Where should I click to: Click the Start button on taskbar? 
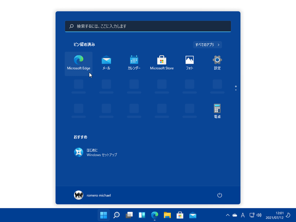(x=103, y=215)
